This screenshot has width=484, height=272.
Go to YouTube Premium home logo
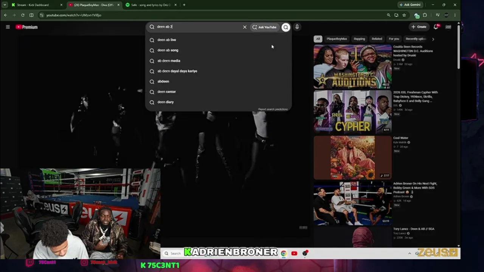click(x=26, y=27)
